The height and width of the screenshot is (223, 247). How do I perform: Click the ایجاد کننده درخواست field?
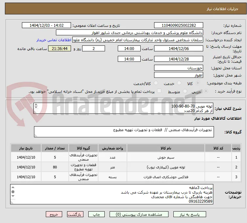click(x=137, y=40)
